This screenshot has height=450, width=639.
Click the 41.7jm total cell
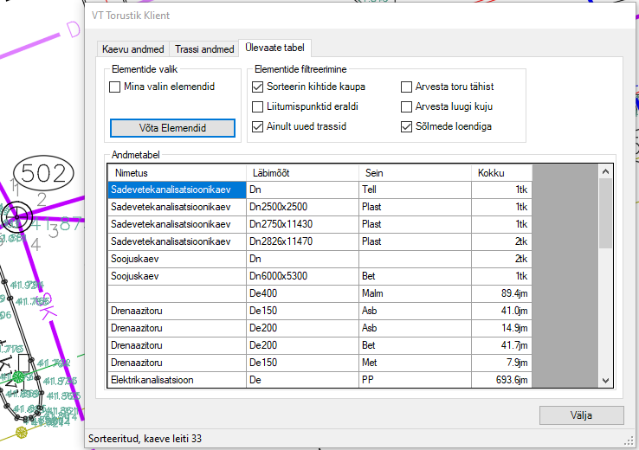(x=501, y=345)
